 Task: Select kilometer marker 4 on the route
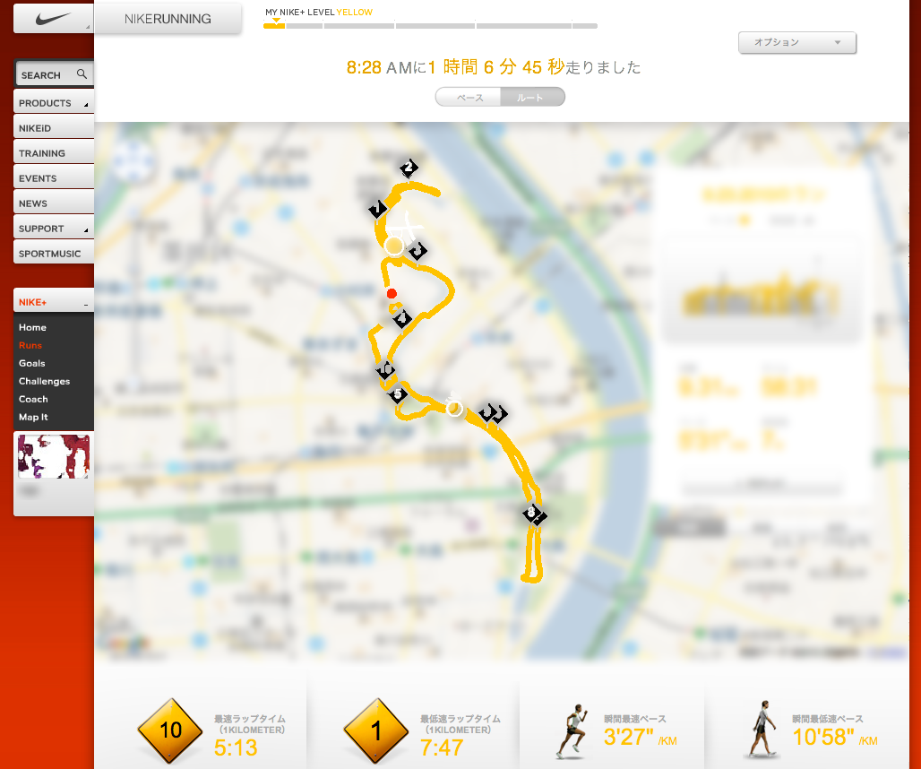pyautogui.click(x=402, y=319)
